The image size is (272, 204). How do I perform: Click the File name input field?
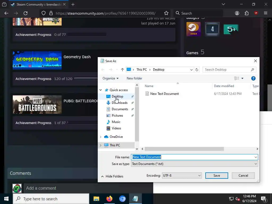tap(192, 157)
